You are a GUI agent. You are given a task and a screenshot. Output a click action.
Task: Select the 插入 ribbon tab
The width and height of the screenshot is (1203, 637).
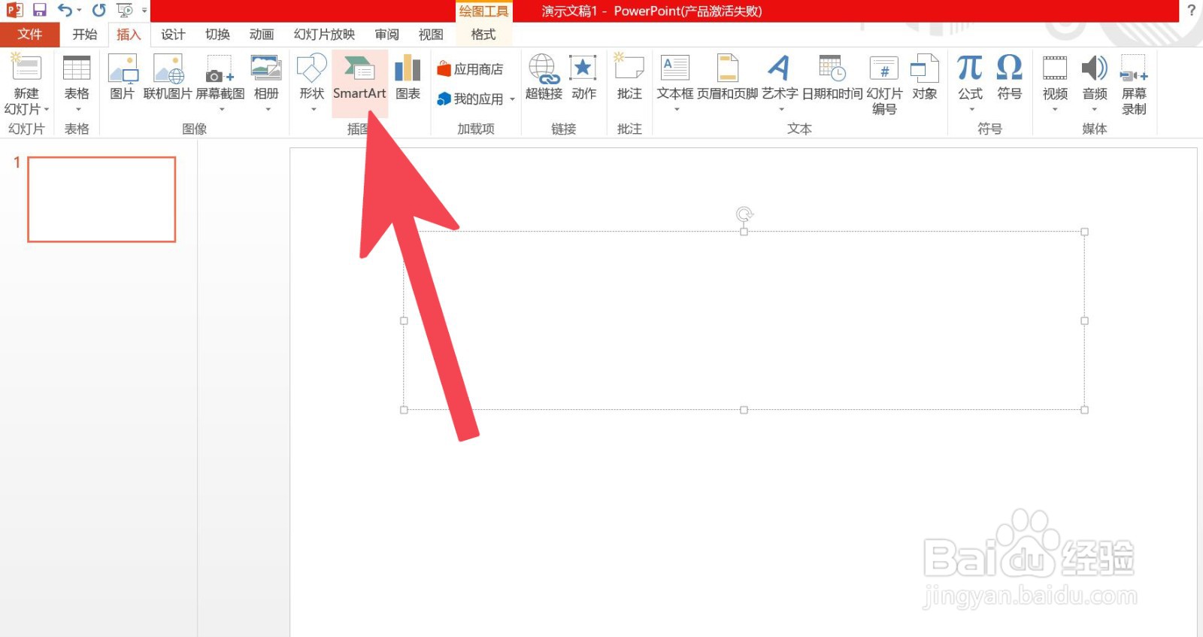(x=129, y=35)
